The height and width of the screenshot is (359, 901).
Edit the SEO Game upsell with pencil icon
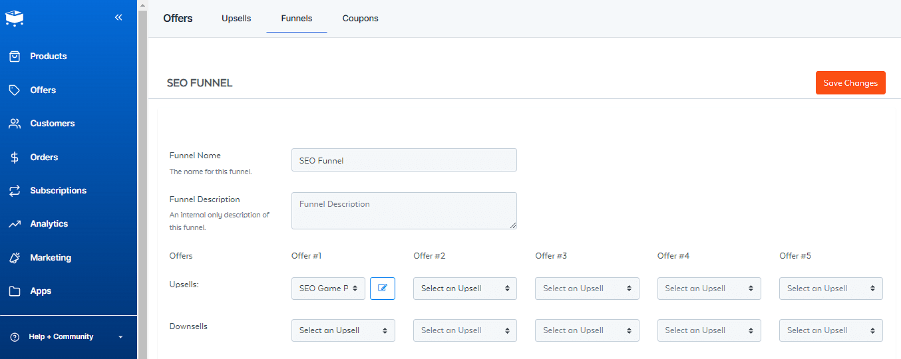tap(383, 289)
